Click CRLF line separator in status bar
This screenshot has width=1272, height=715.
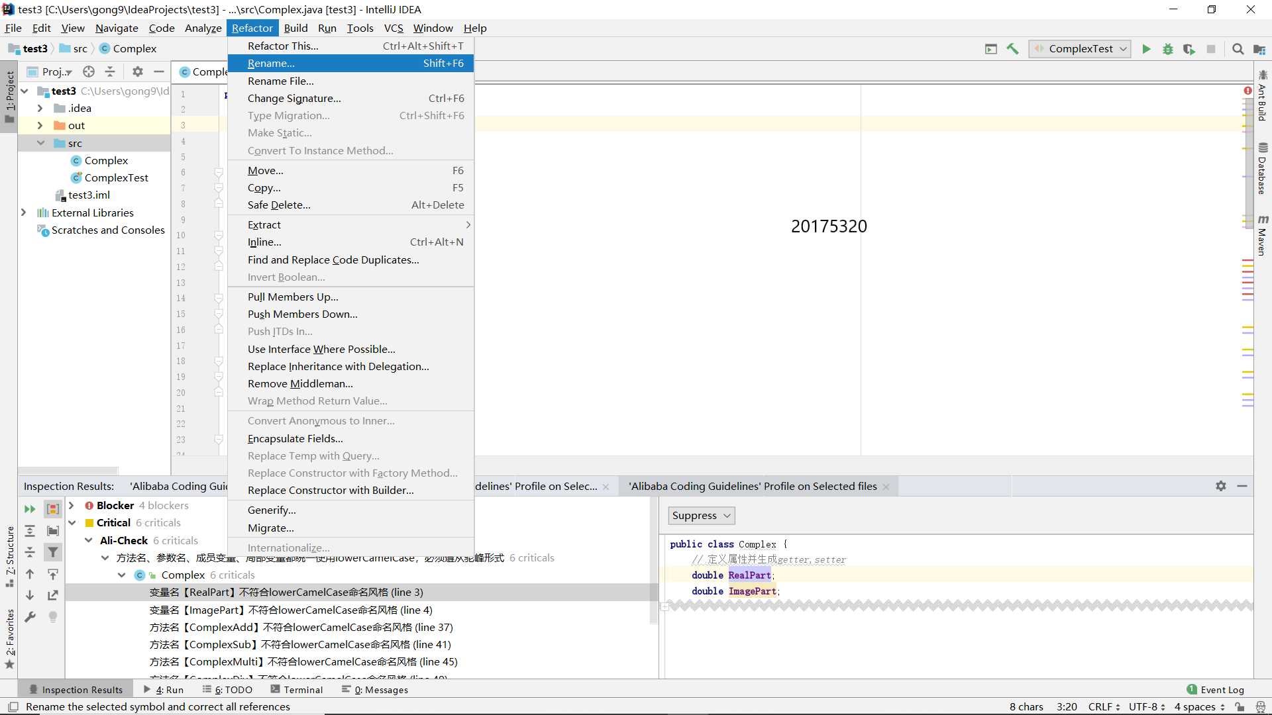1104,706
